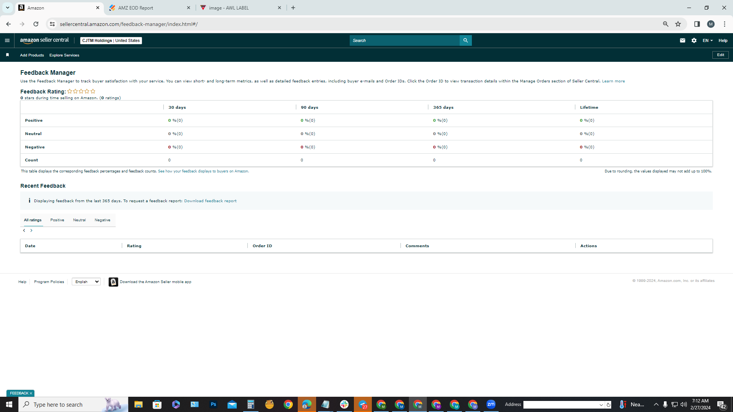
Task: Click the taskbar Address input field
Action: coord(560,405)
